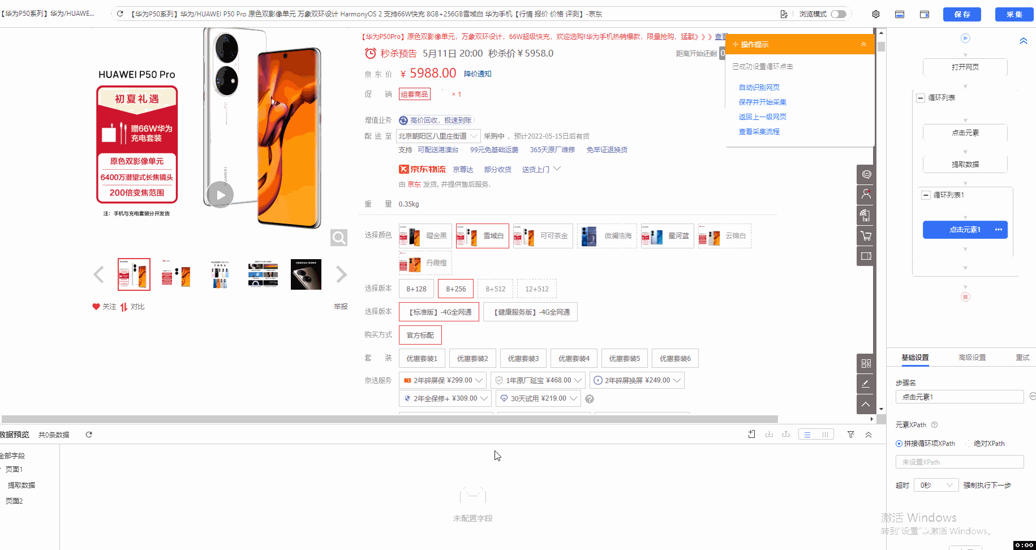
Task: Click the 未设置XPath input field
Action: [960, 462]
